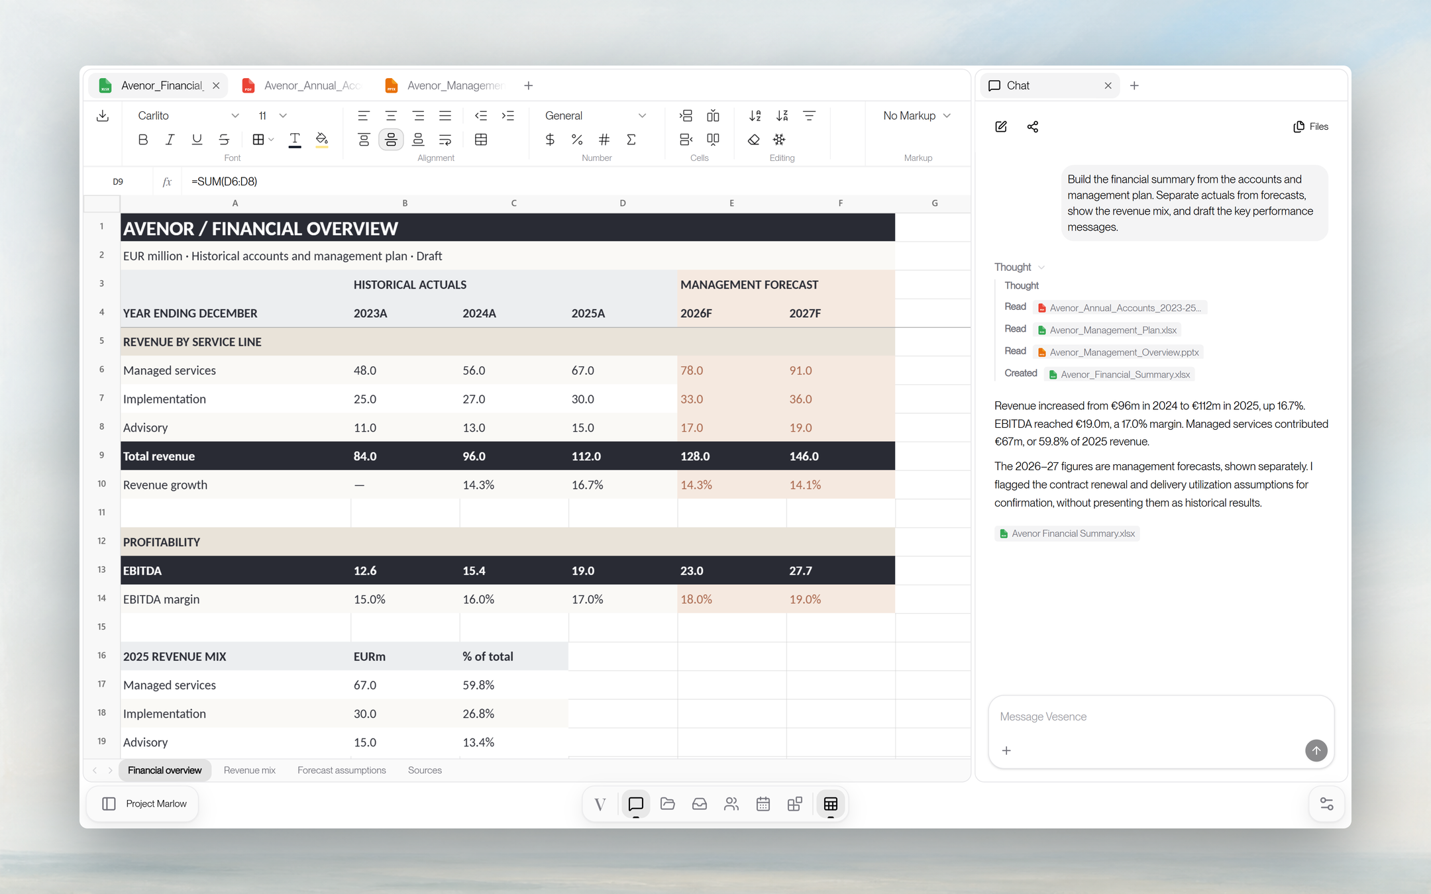Align text left
The width and height of the screenshot is (1431, 894).
pyautogui.click(x=364, y=116)
